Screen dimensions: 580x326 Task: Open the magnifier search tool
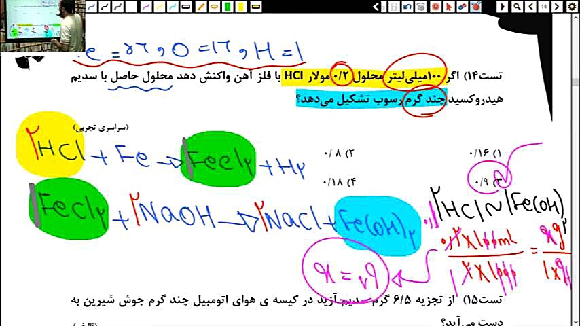(x=517, y=7)
